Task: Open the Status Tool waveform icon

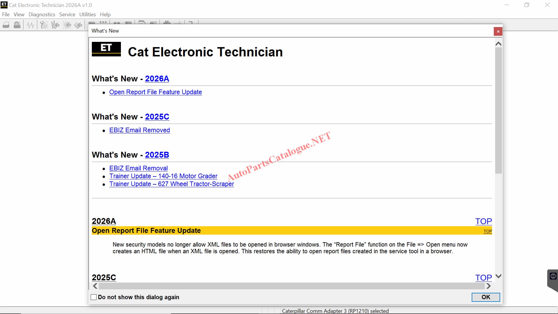Action: coord(31,25)
